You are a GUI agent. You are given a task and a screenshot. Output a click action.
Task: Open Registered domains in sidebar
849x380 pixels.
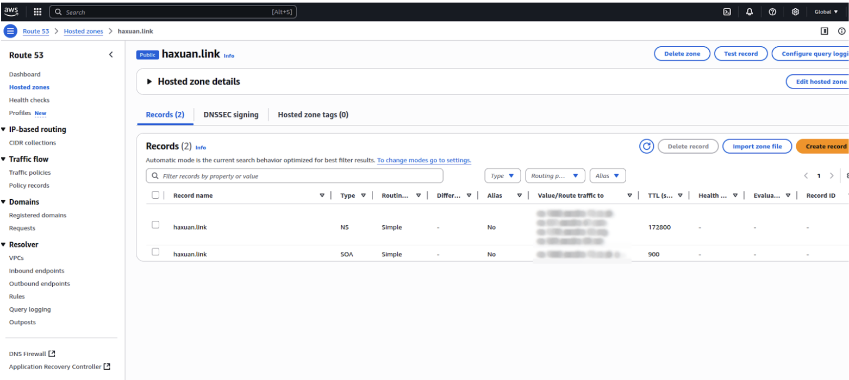pos(38,215)
